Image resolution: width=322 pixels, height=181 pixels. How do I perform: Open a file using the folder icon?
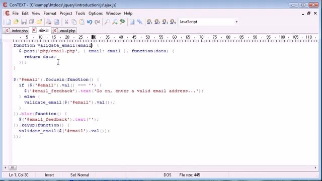[16, 22]
